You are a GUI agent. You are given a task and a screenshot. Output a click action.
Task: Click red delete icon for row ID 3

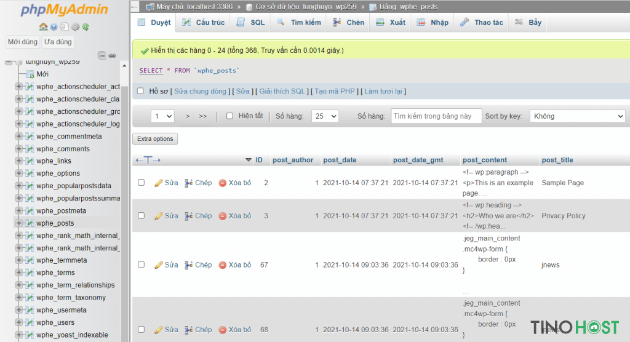click(x=222, y=216)
